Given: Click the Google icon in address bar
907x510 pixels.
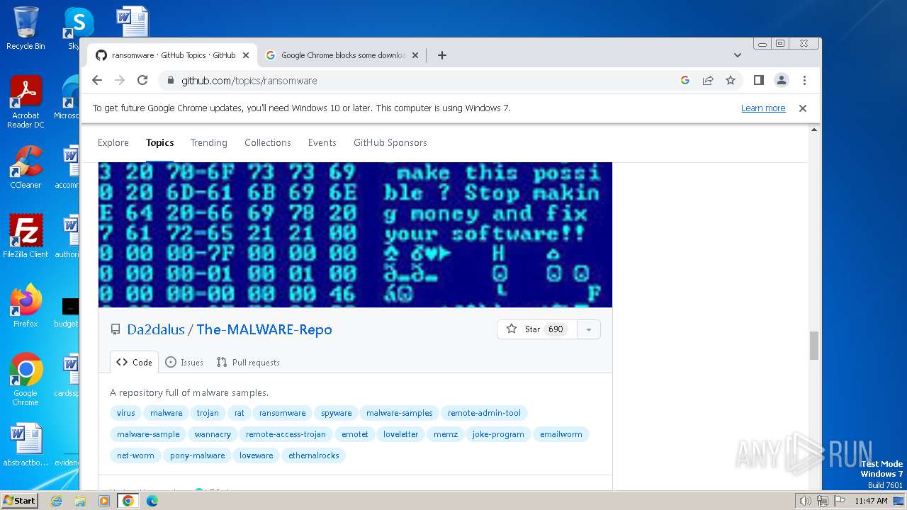Looking at the screenshot, I should pos(685,80).
